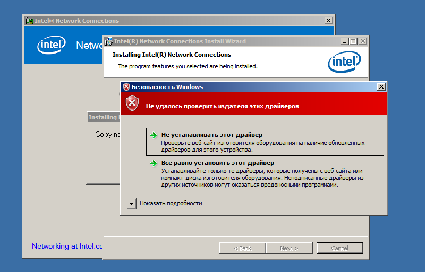Open the "Networking at Intel.com" link
Image resolution: width=425 pixels, height=272 pixels.
[x=67, y=247]
